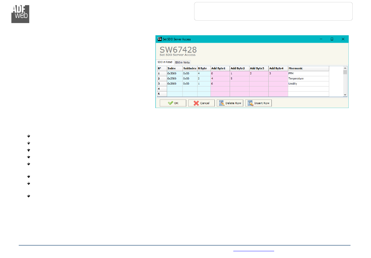Close the Set SDO Server Access window

(x=343, y=39)
